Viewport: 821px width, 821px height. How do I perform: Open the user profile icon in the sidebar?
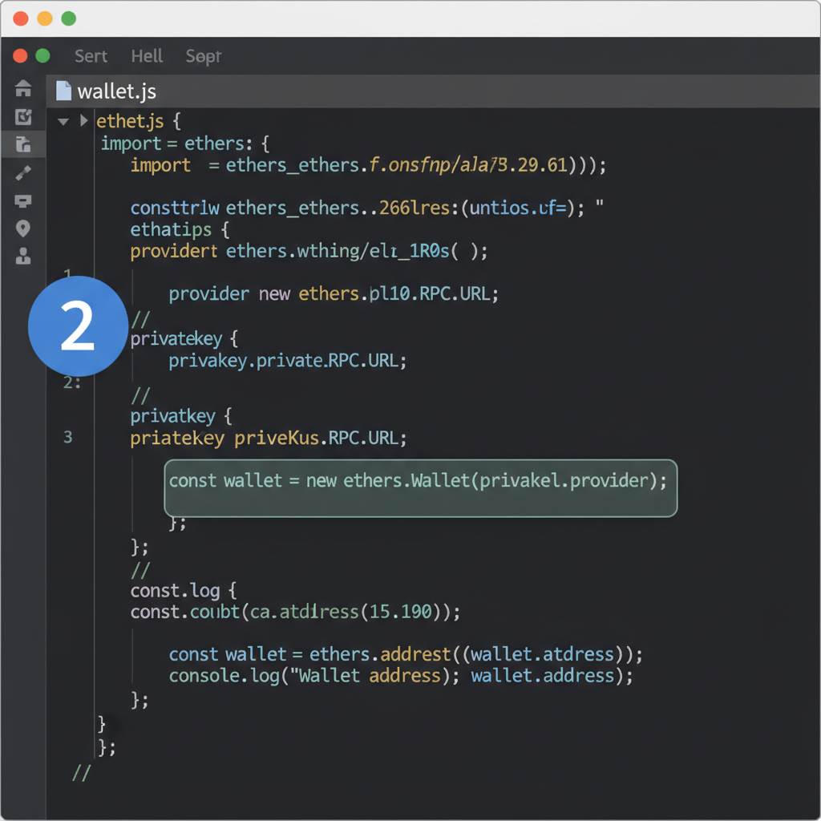pyautogui.click(x=23, y=257)
